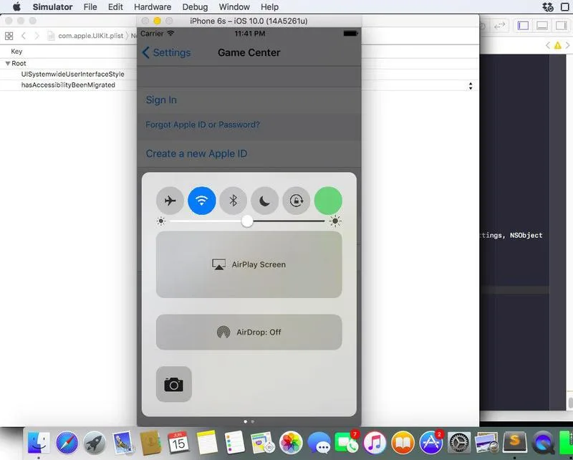
Task: Open Mail stamp icon in Dock
Action: (122, 443)
